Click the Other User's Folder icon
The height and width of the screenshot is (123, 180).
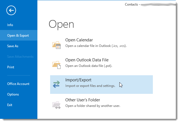(x=56, y=105)
